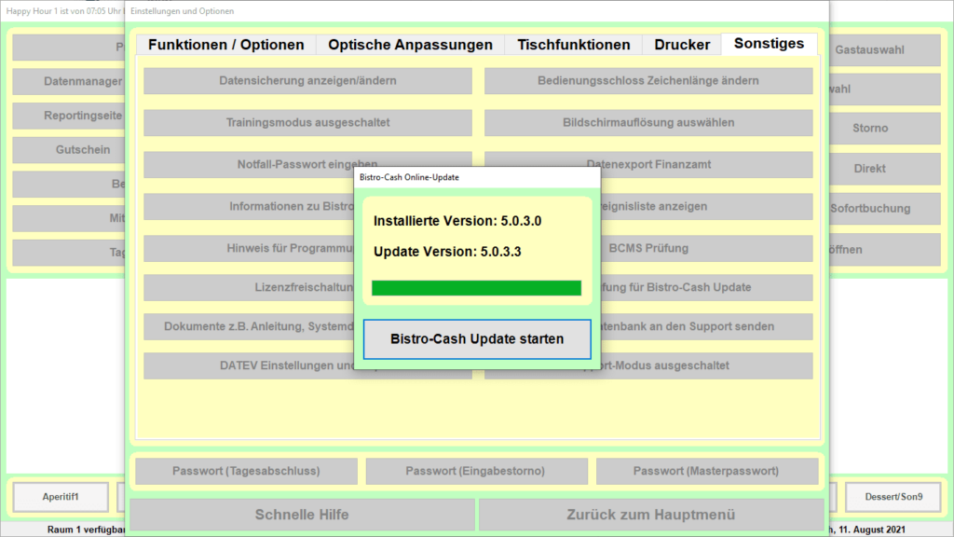Click Direkt in main window

pyautogui.click(x=885, y=169)
